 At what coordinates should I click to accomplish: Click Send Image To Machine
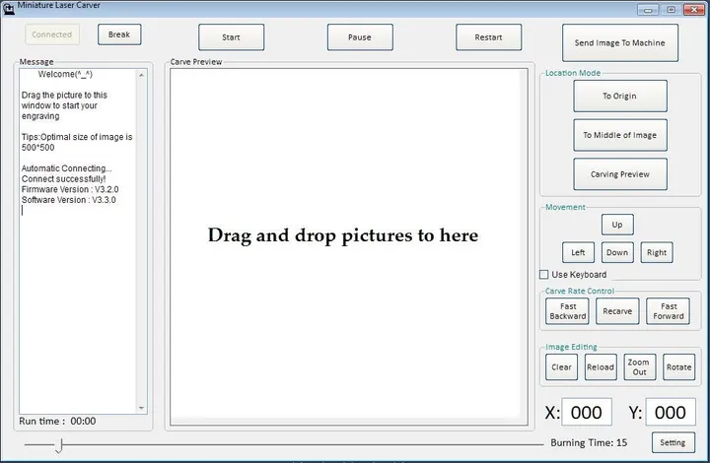pos(619,42)
